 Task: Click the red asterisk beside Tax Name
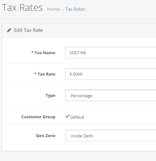coord(32,52)
